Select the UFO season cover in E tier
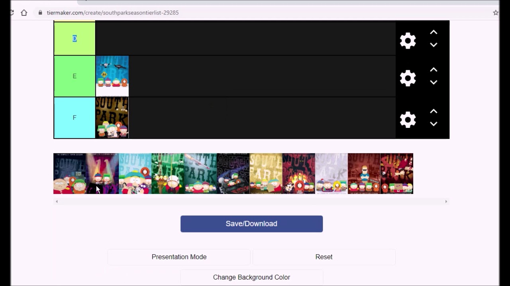This screenshot has height=286, width=510. pos(112,76)
